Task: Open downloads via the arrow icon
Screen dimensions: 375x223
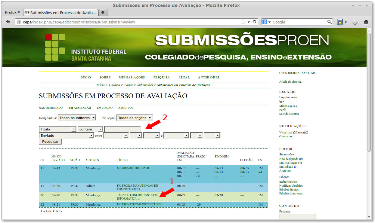Action: (355, 22)
